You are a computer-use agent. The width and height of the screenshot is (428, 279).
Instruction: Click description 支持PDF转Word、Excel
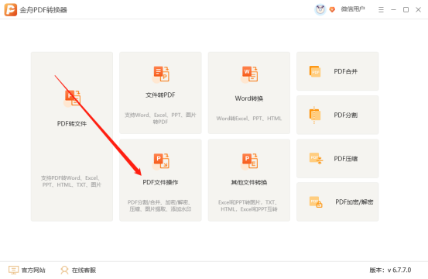[x=71, y=181]
